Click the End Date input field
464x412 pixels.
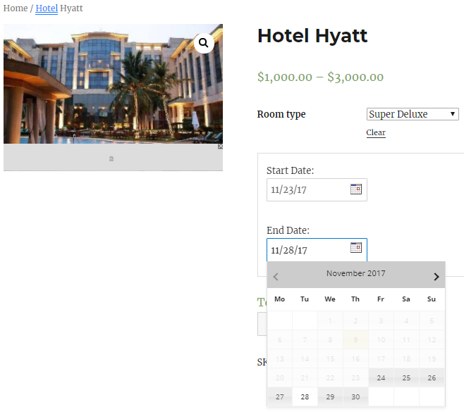tap(317, 250)
